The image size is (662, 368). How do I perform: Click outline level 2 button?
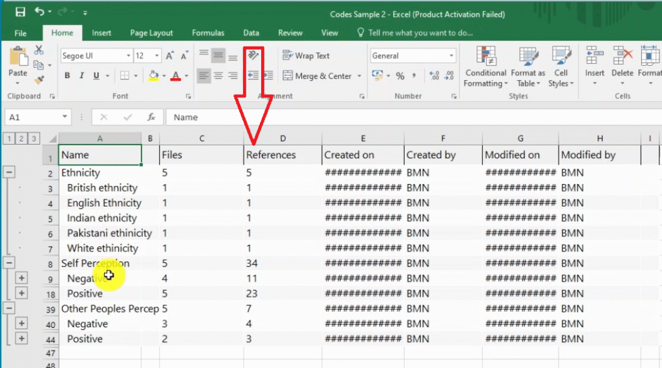pyautogui.click(x=21, y=138)
